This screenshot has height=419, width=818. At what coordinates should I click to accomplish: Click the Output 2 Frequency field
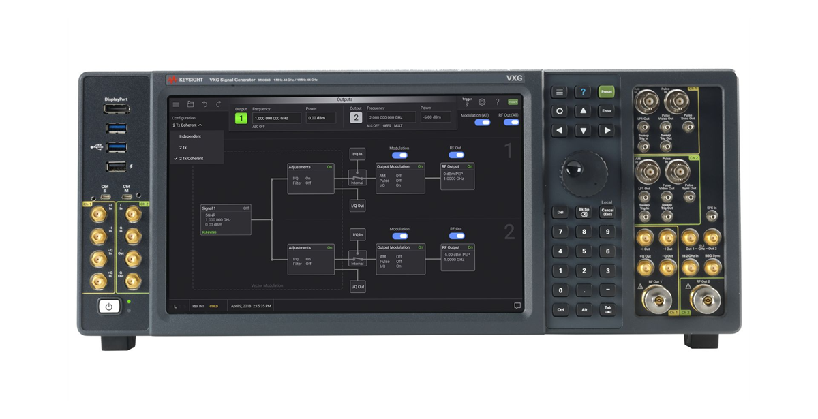point(391,117)
